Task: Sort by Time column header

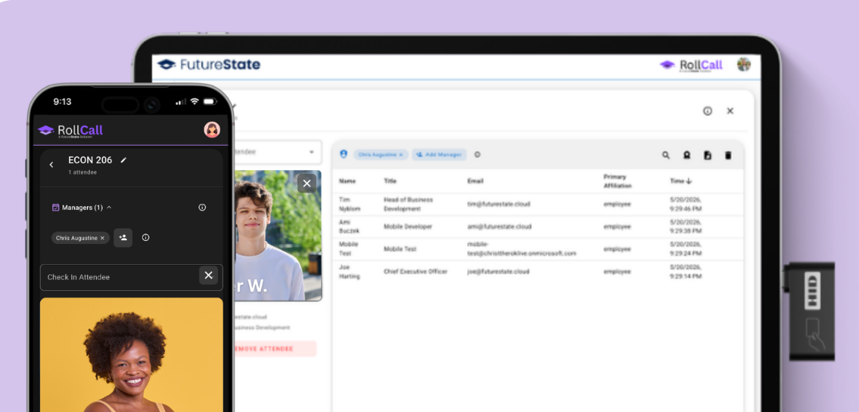Action: point(681,181)
